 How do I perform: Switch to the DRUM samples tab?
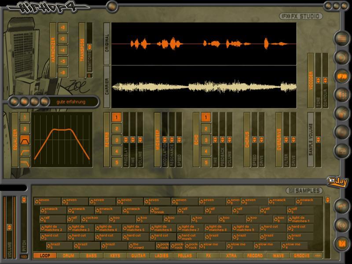click(68, 255)
